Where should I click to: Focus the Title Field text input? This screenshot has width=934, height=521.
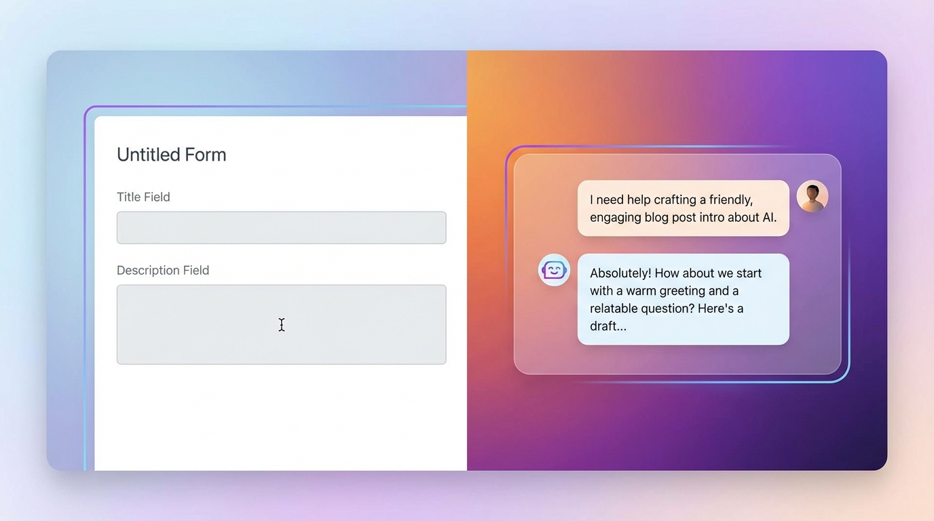coord(281,228)
